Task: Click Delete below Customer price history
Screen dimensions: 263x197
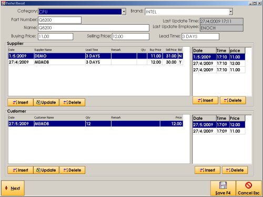Action: coord(235,170)
